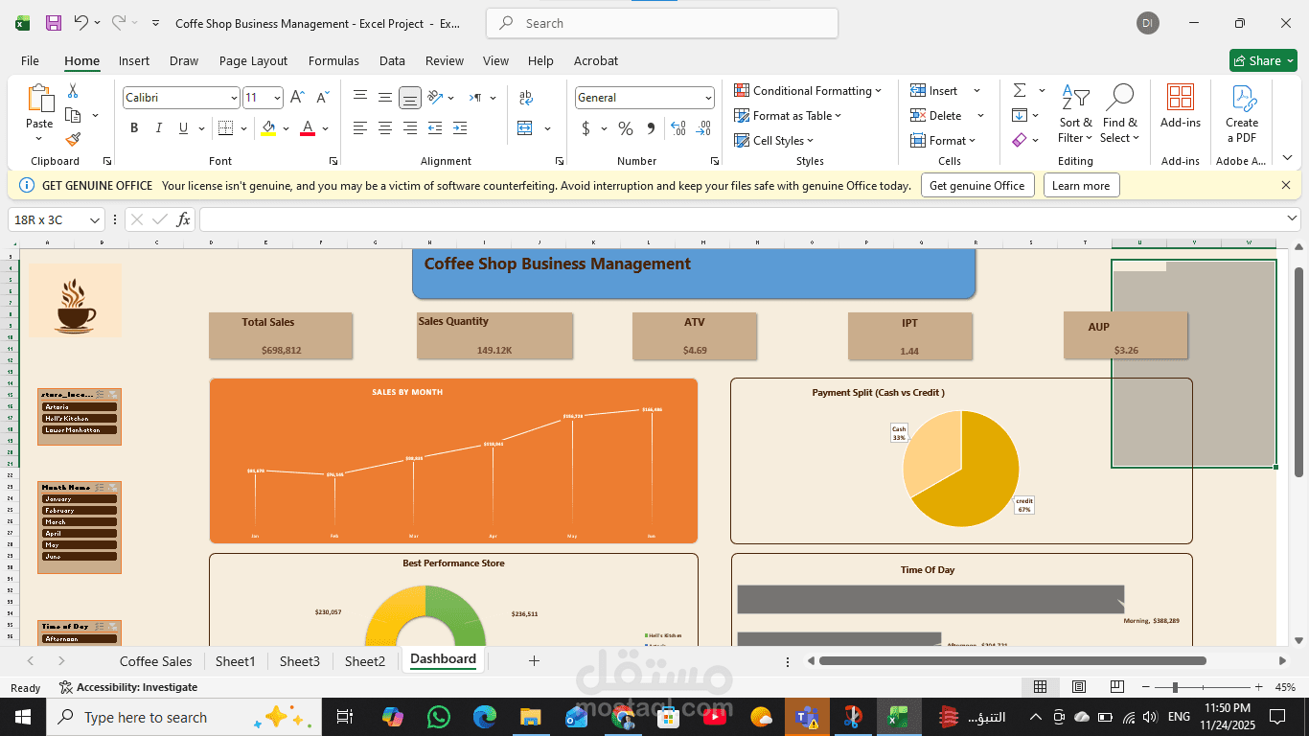The image size is (1309, 736).
Task: Click the Increase Font Size icon
Action: [x=298, y=98]
